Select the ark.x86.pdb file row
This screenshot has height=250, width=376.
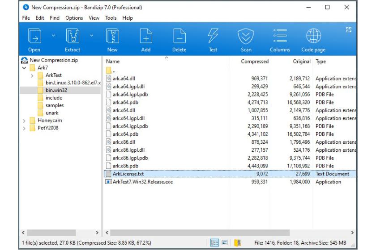pos(230,166)
